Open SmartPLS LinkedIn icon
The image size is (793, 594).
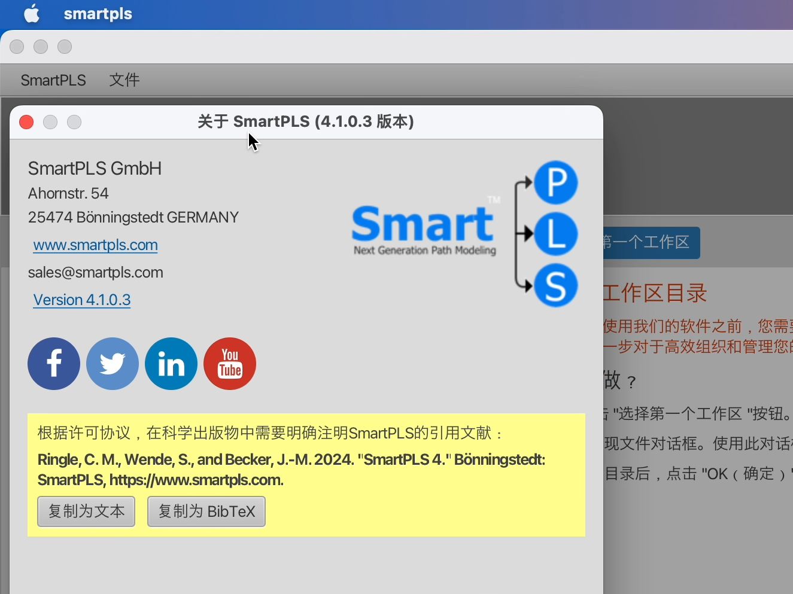click(171, 364)
